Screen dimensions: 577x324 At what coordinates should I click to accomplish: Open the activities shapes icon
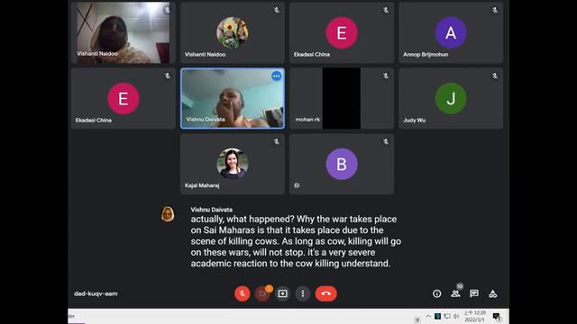pyautogui.click(x=493, y=293)
